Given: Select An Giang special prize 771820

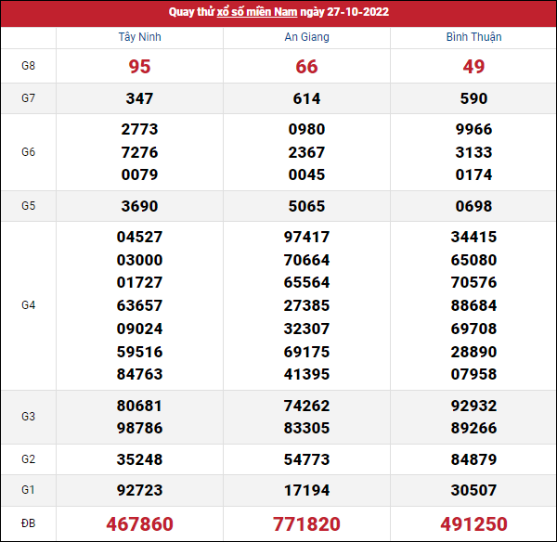Looking at the screenshot, I should click(306, 523).
